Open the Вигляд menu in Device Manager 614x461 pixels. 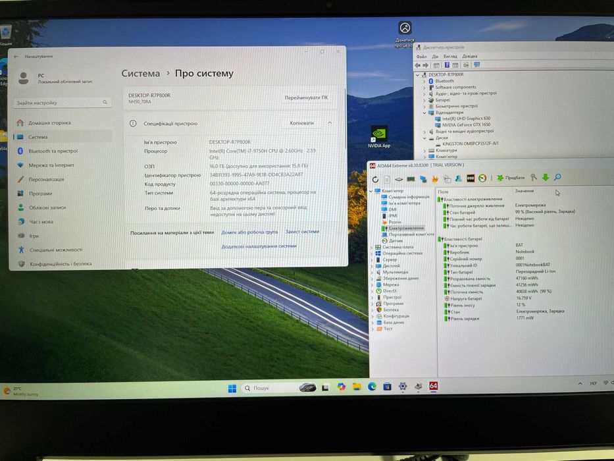pyautogui.click(x=450, y=57)
